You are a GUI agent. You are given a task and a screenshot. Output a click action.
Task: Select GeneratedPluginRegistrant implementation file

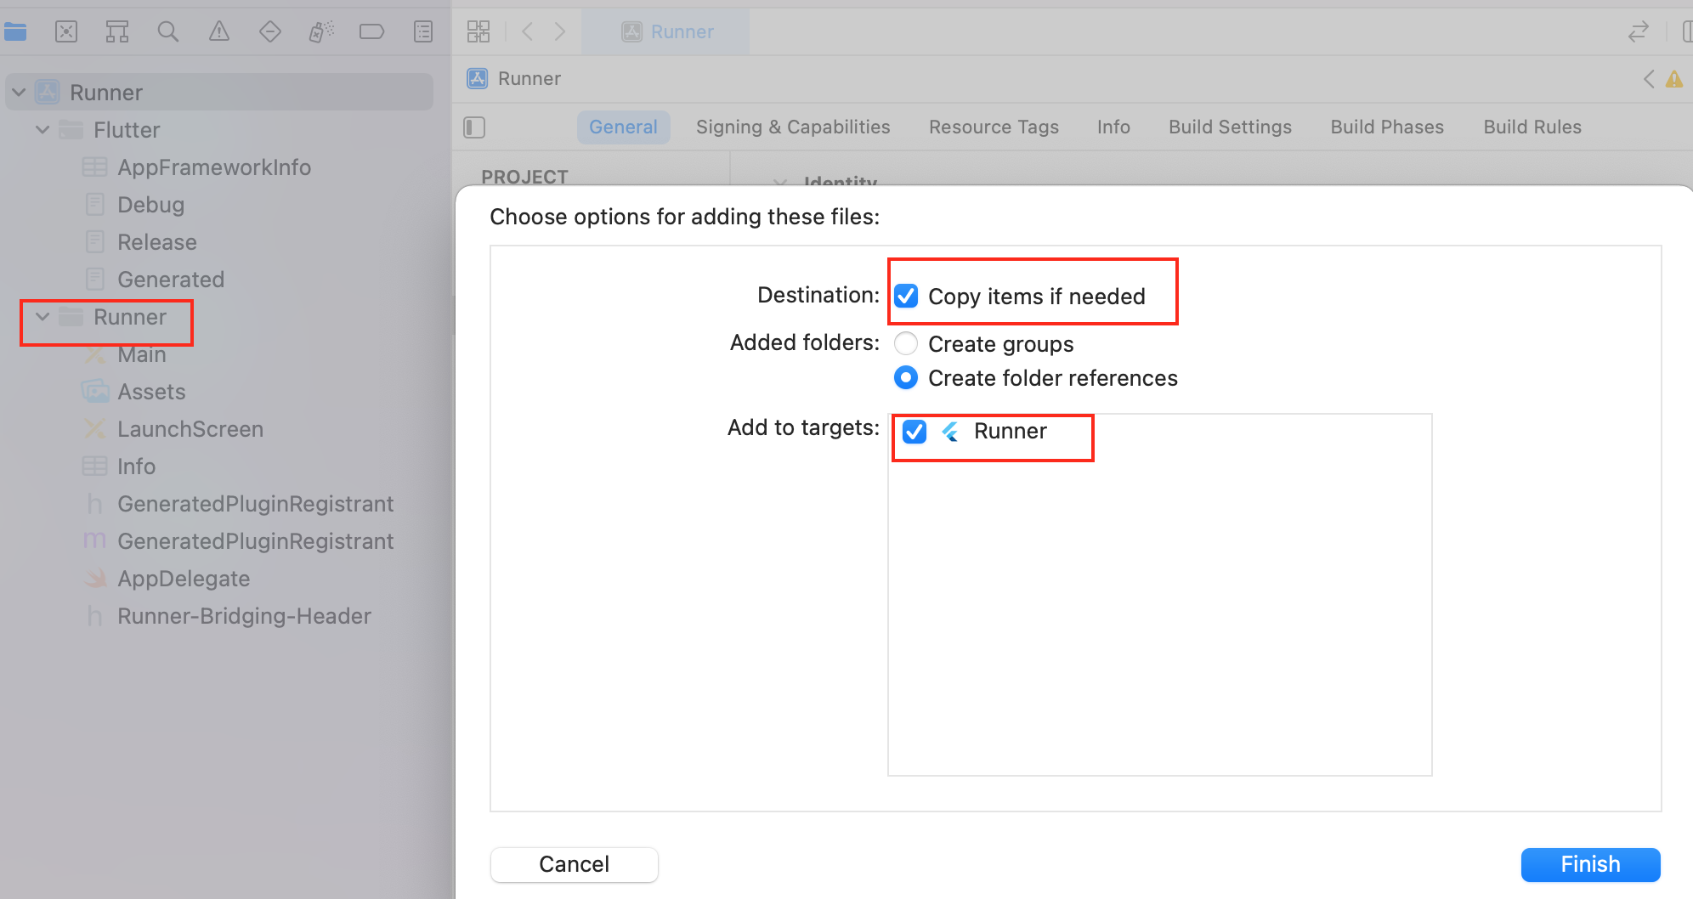[255, 541]
